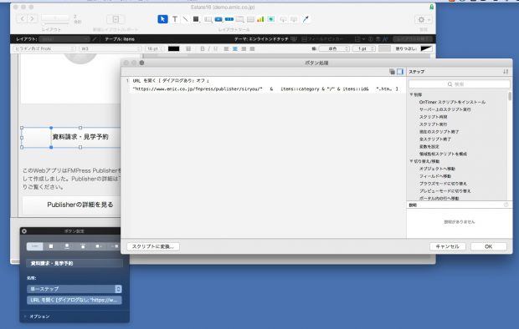Image resolution: width=519 pixels, height=329 pixels.
Task: Select the arrow pointer selection tool
Action: [x=162, y=19]
